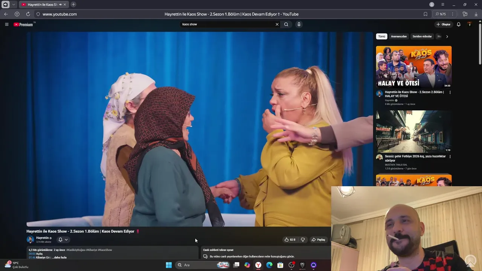Open 'Sessiz şehir Fethiye 2026' video title

[415, 158]
